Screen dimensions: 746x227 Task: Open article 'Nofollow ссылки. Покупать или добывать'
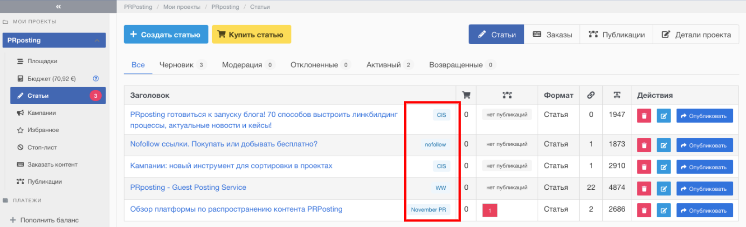coord(224,144)
